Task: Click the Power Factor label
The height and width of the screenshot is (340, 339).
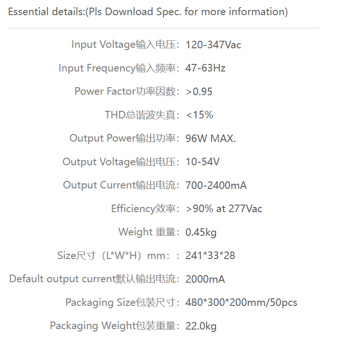Action: click(x=127, y=91)
